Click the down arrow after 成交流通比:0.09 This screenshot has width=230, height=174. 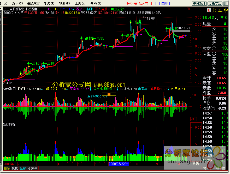point(117,89)
